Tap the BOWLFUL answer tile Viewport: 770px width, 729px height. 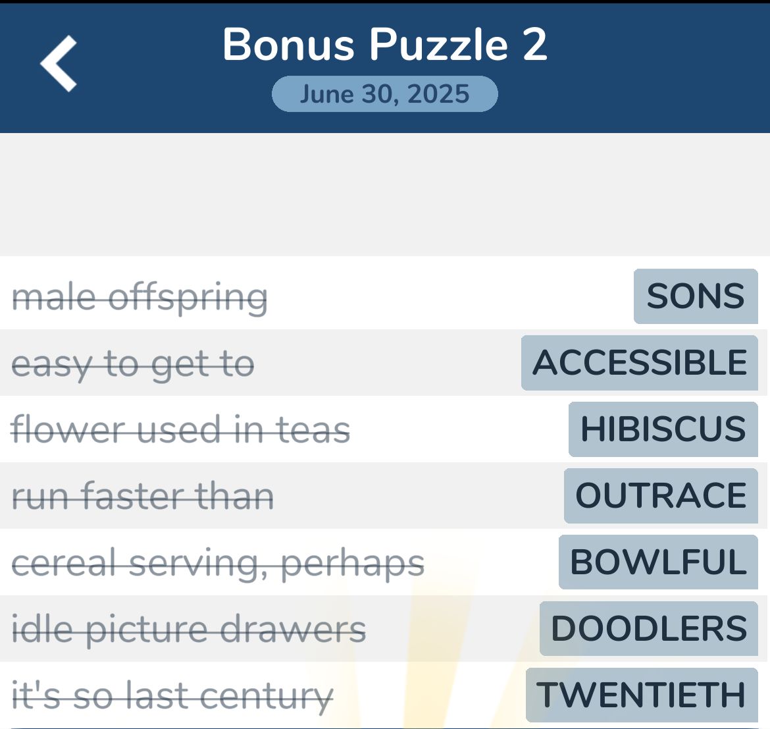[656, 562]
